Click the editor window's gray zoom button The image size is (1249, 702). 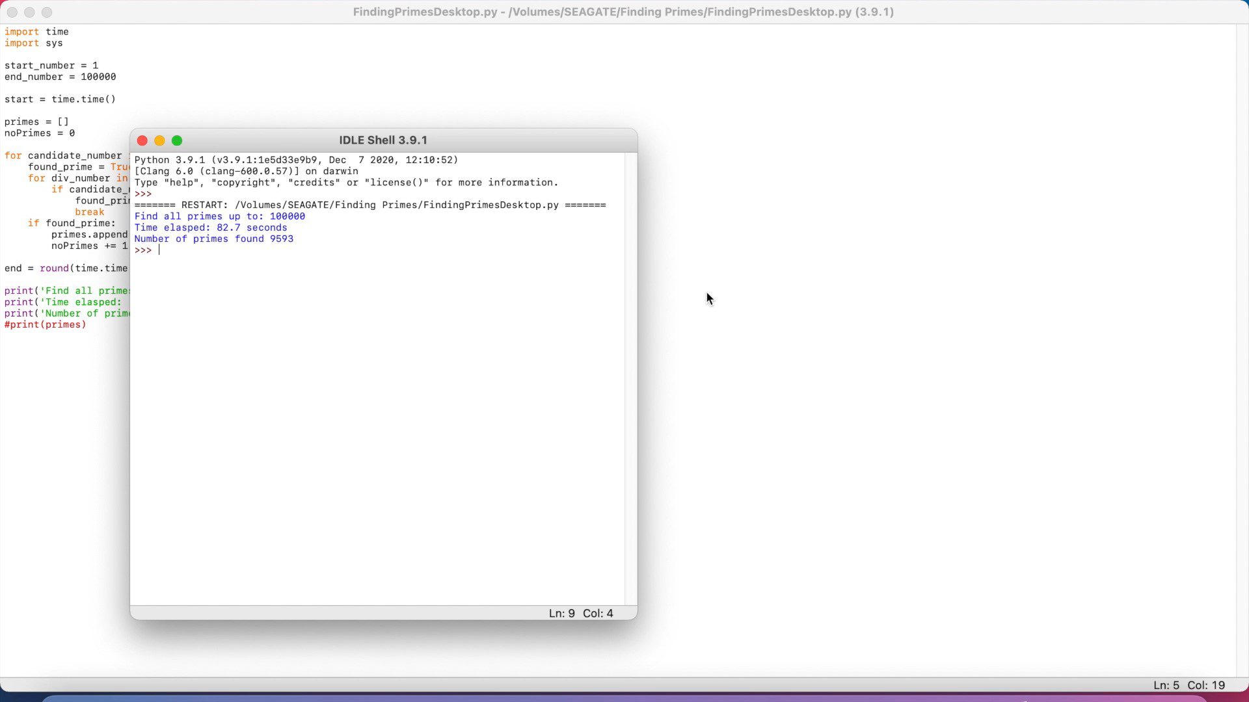tap(47, 12)
